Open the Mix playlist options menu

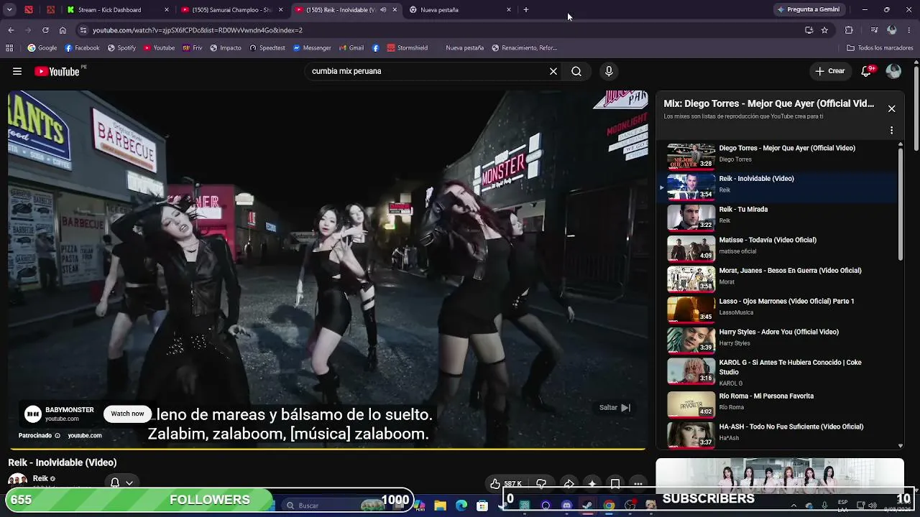[891, 131]
